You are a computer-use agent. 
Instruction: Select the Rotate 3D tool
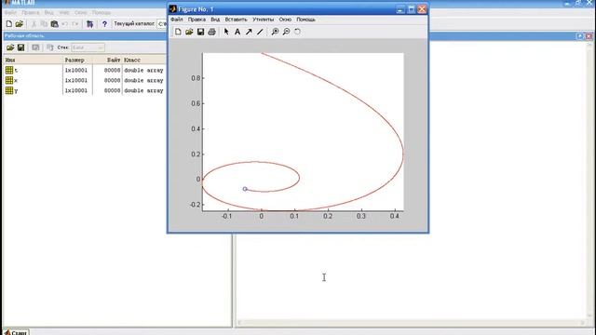pos(297,32)
